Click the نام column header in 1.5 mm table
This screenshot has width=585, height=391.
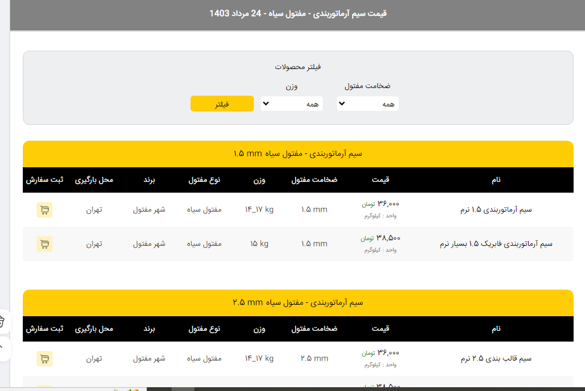(x=496, y=180)
